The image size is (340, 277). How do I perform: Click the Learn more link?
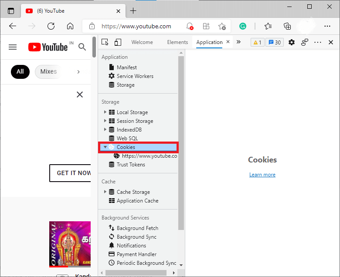262,175
